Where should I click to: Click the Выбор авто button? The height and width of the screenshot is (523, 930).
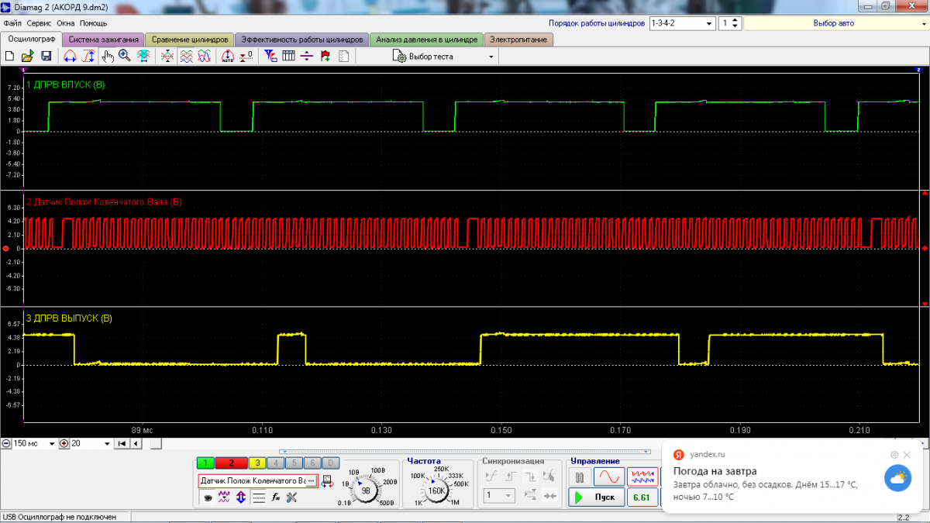click(833, 23)
